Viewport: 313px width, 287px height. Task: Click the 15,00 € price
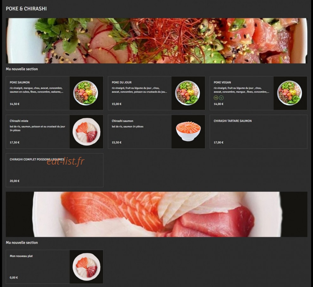[x=116, y=104]
